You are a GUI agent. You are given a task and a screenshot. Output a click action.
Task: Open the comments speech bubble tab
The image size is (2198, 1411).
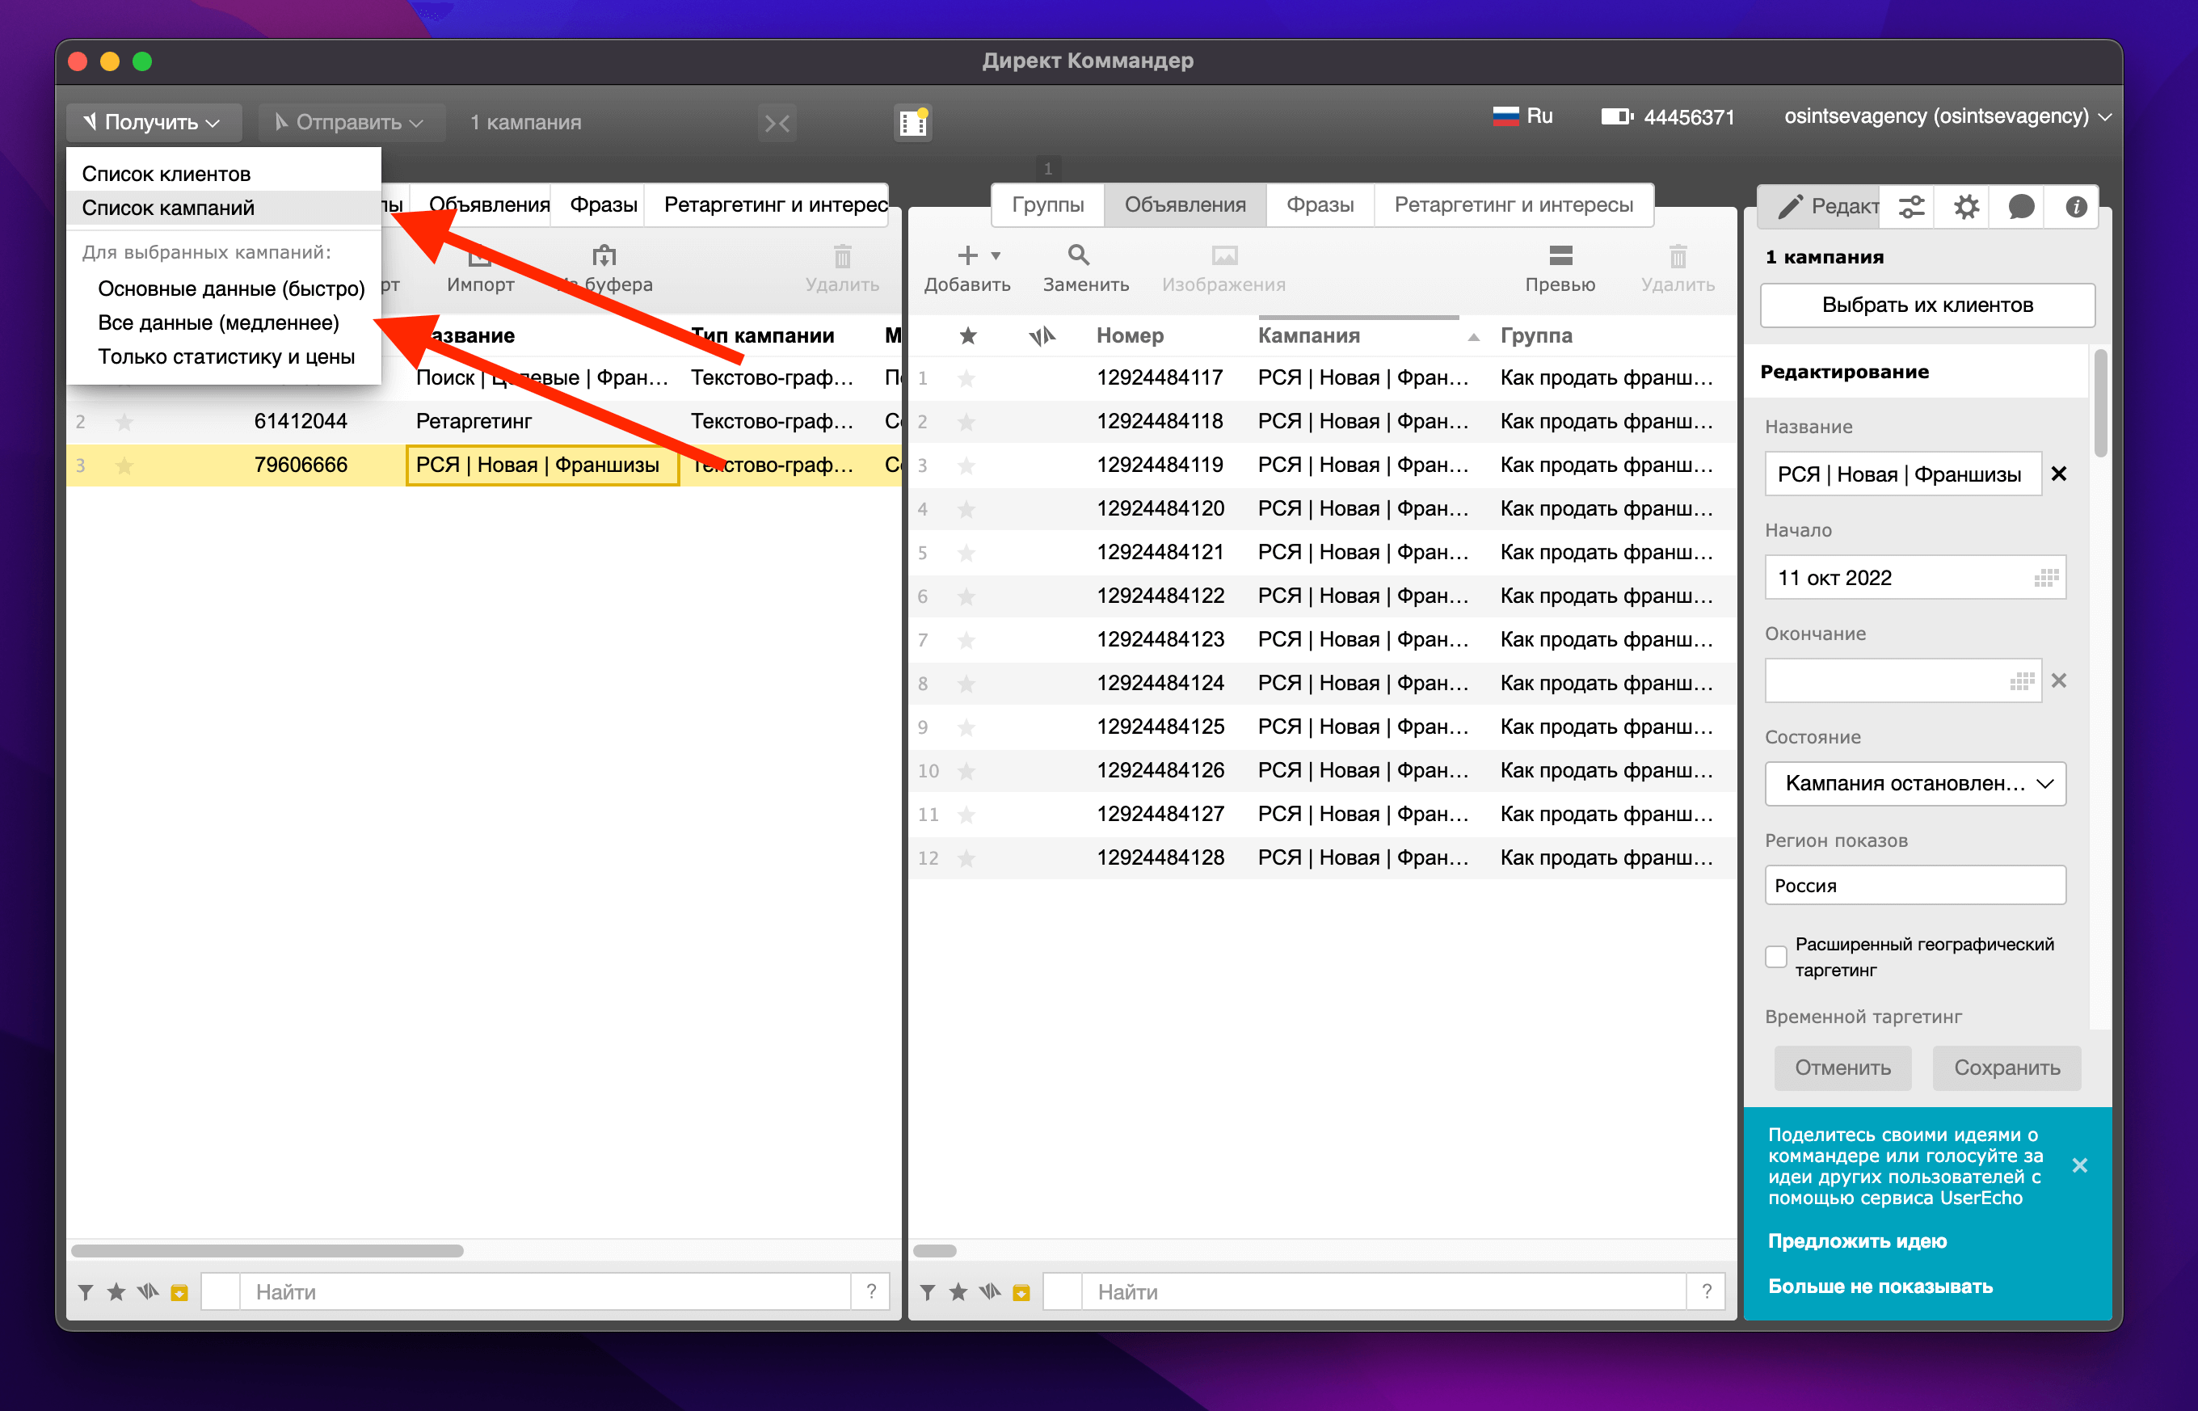click(x=2020, y=207)
